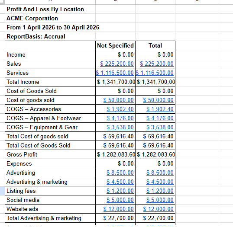Viewport: 233px width, 227px height.
Task: Open the Advertising $8,500.00 Total link
Action: (160, 173)
